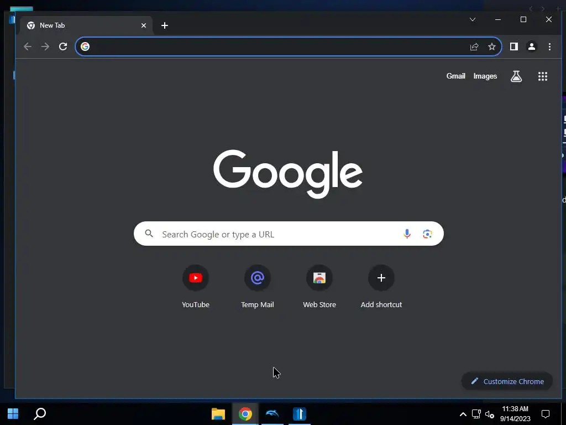Screen dimensions: 566x425
Task: Open the Web Store shortcut
Action: [x=319, y=287]
